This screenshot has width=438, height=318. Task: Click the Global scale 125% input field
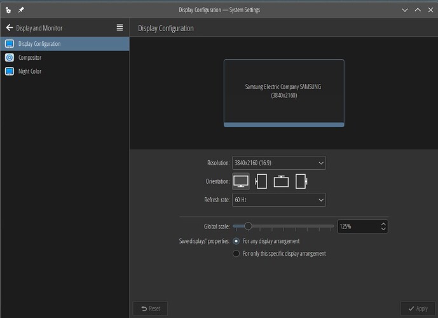click(359, 226)
